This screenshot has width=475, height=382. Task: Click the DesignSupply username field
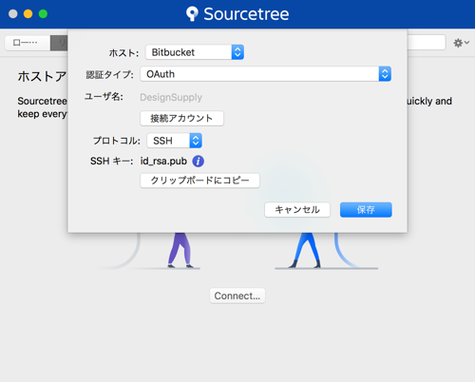tap(171, 97)
